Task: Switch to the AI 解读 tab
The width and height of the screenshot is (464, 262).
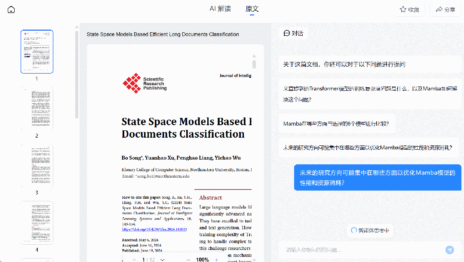Action: tap(220, 9)
